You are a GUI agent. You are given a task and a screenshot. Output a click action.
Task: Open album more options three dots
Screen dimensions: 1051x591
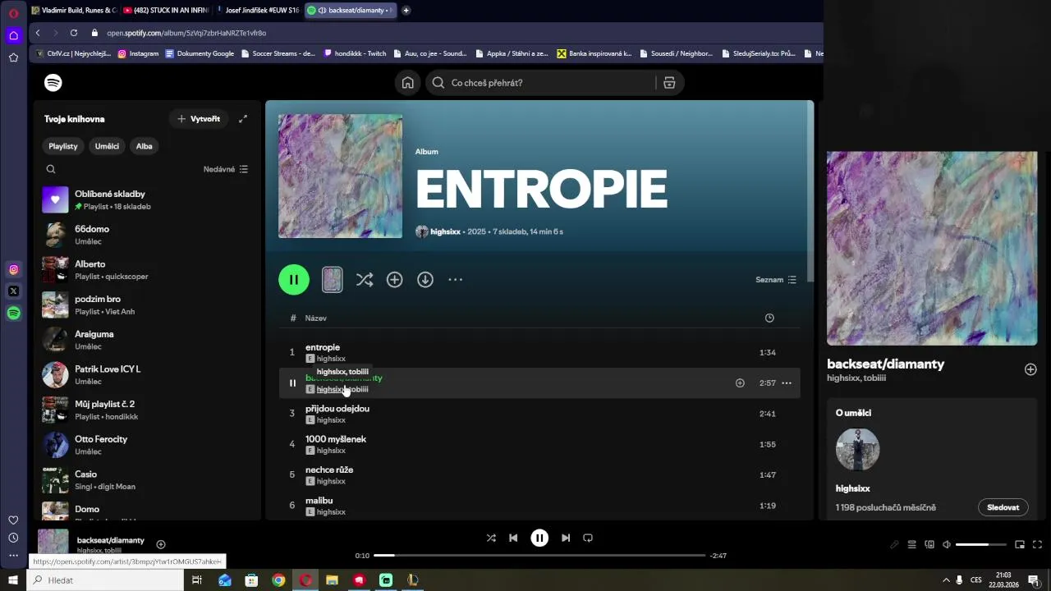456,280
